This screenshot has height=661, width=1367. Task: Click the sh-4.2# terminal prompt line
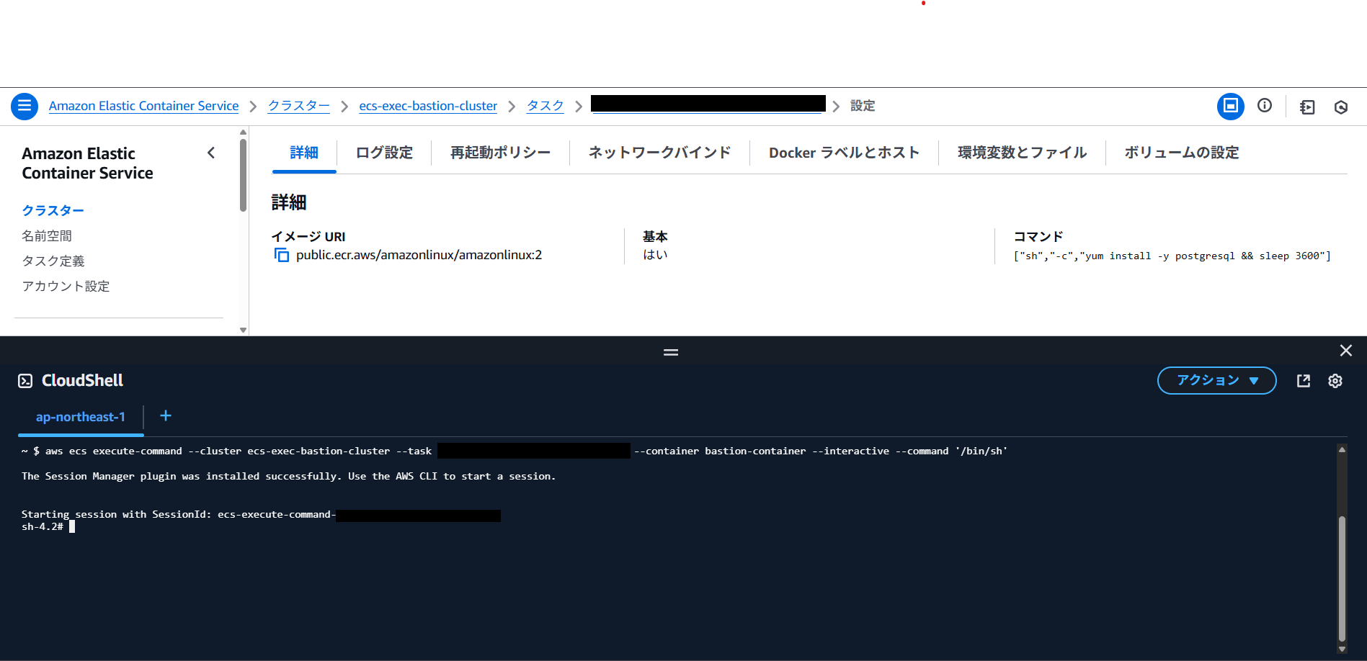pos(48,527)
